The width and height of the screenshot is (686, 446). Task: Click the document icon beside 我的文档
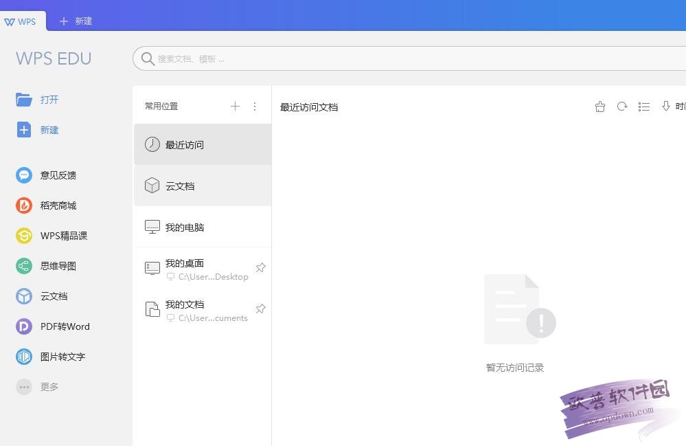pyautogui.click(x=152, y=309)
